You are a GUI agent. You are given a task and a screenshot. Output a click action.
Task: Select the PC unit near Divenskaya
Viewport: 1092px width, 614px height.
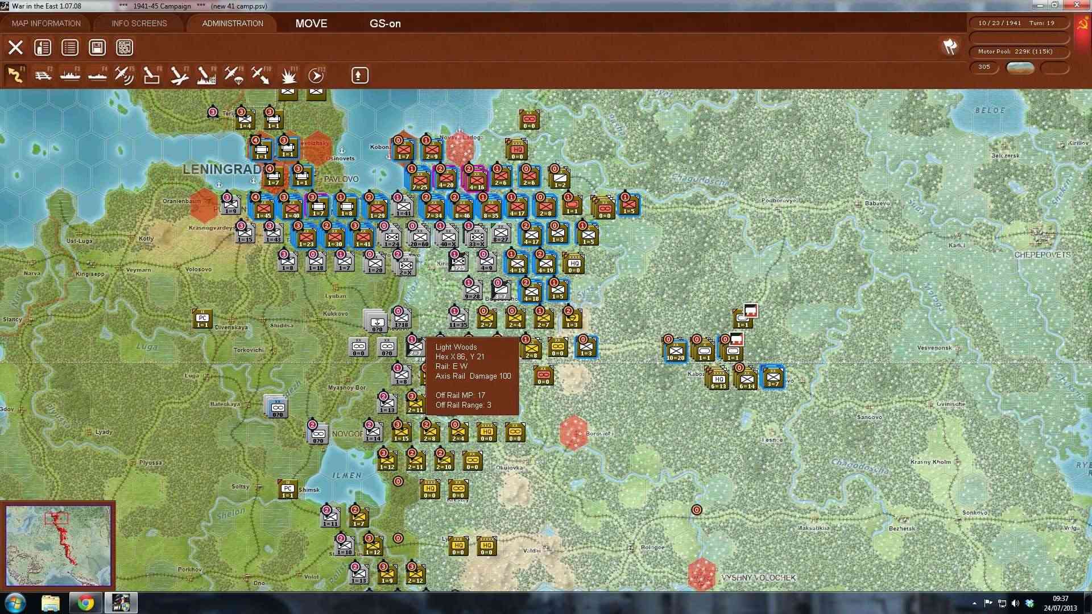click(202, 319)
